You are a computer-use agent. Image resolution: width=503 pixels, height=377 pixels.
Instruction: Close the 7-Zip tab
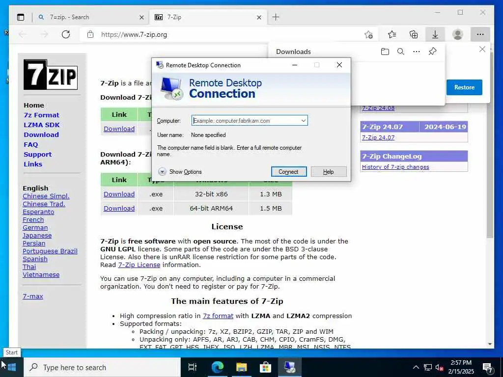tap(259, 17)
